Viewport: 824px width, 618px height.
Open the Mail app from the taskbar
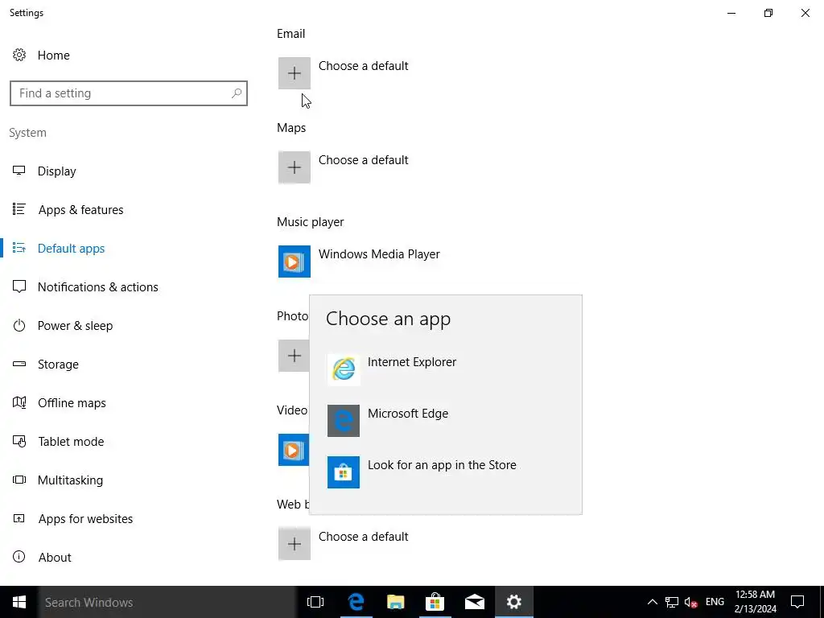tap(475, 602)
